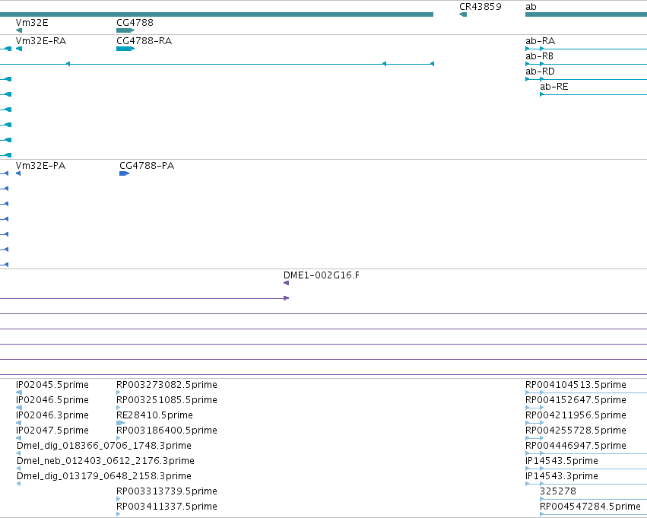Click the CG4788-RA transcript glyph
Image resolution: width=647 pixels, height=518 pixels.
click(x=125, y=49)
